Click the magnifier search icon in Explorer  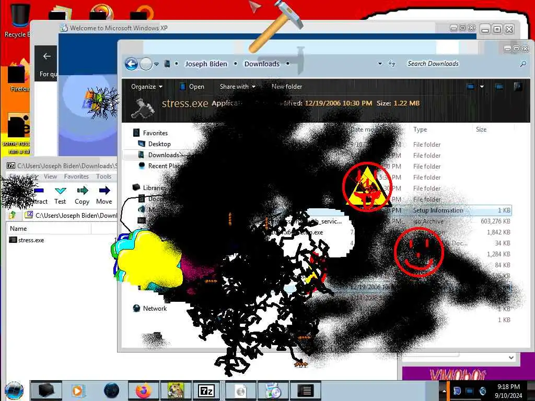[x=522, y=64]
